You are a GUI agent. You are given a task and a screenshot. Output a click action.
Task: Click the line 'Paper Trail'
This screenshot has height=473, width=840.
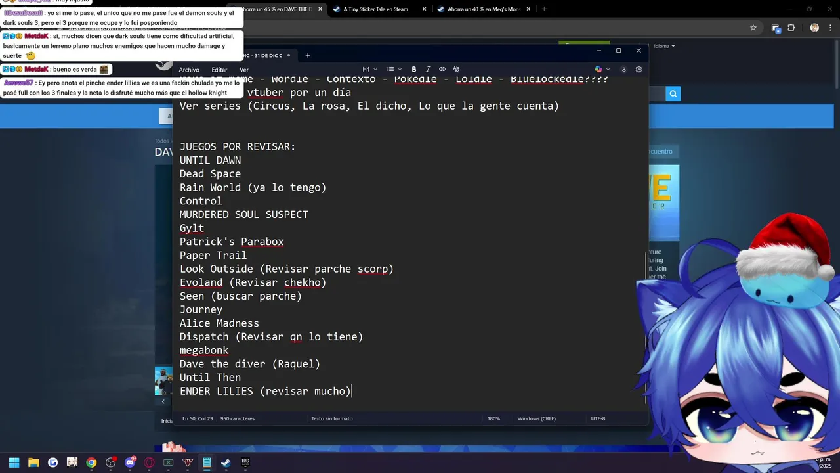213,256
